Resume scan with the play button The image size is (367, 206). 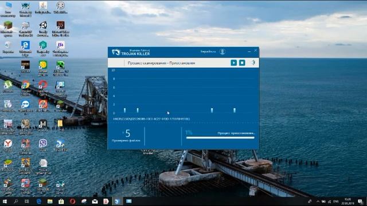pyautogui.click(x=233, y=62)
